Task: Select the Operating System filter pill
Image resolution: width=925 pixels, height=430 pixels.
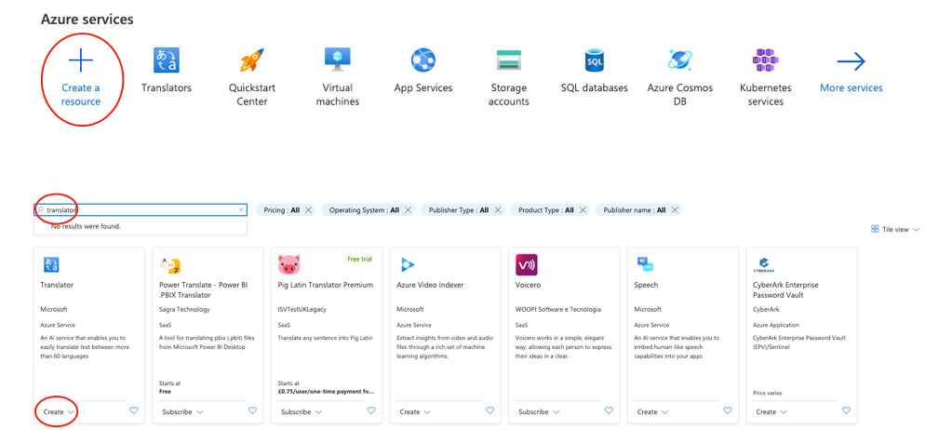Action: 363,210
